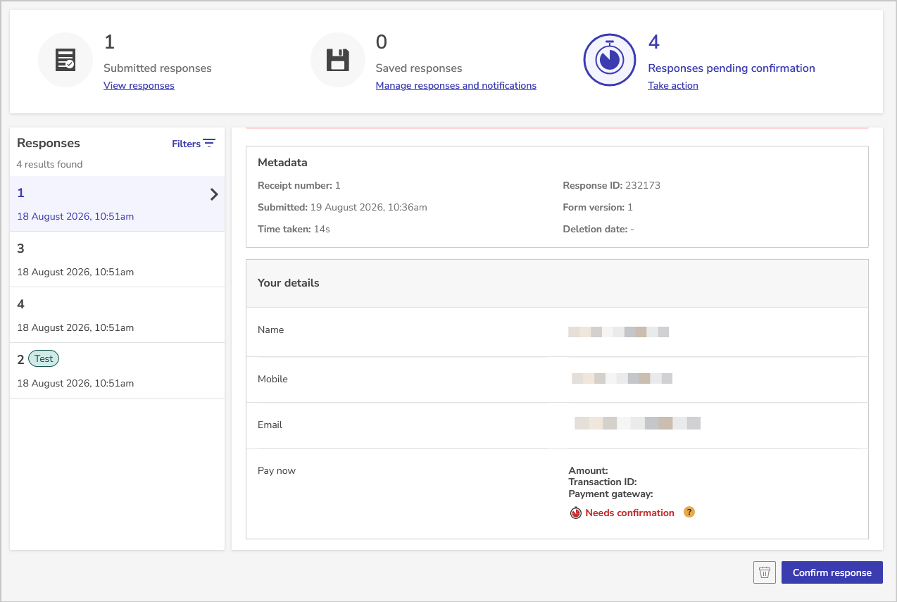This screenshot has width=897, height=602.
Task: Open the View responses link
Action: point(139,85)
